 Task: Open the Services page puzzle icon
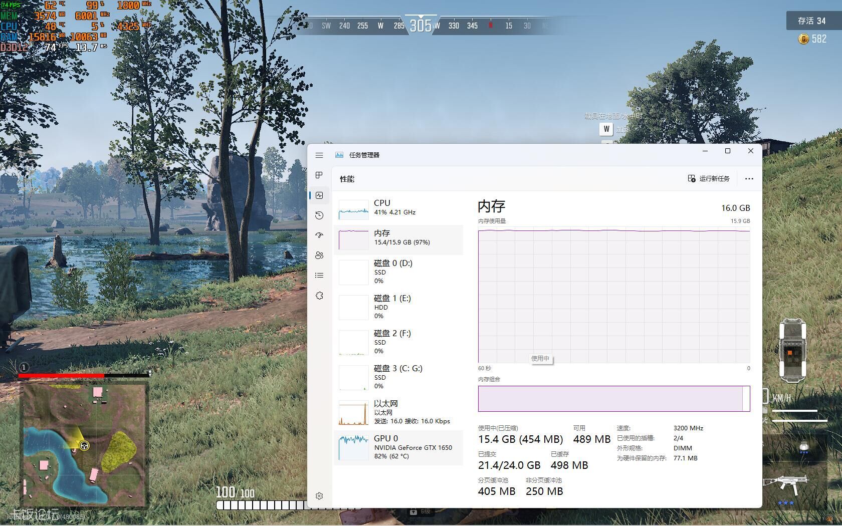[x=319, y=296]
